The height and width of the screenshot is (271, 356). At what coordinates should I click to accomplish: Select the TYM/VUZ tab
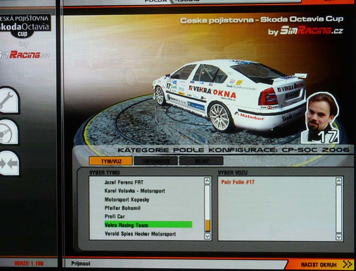111,161
